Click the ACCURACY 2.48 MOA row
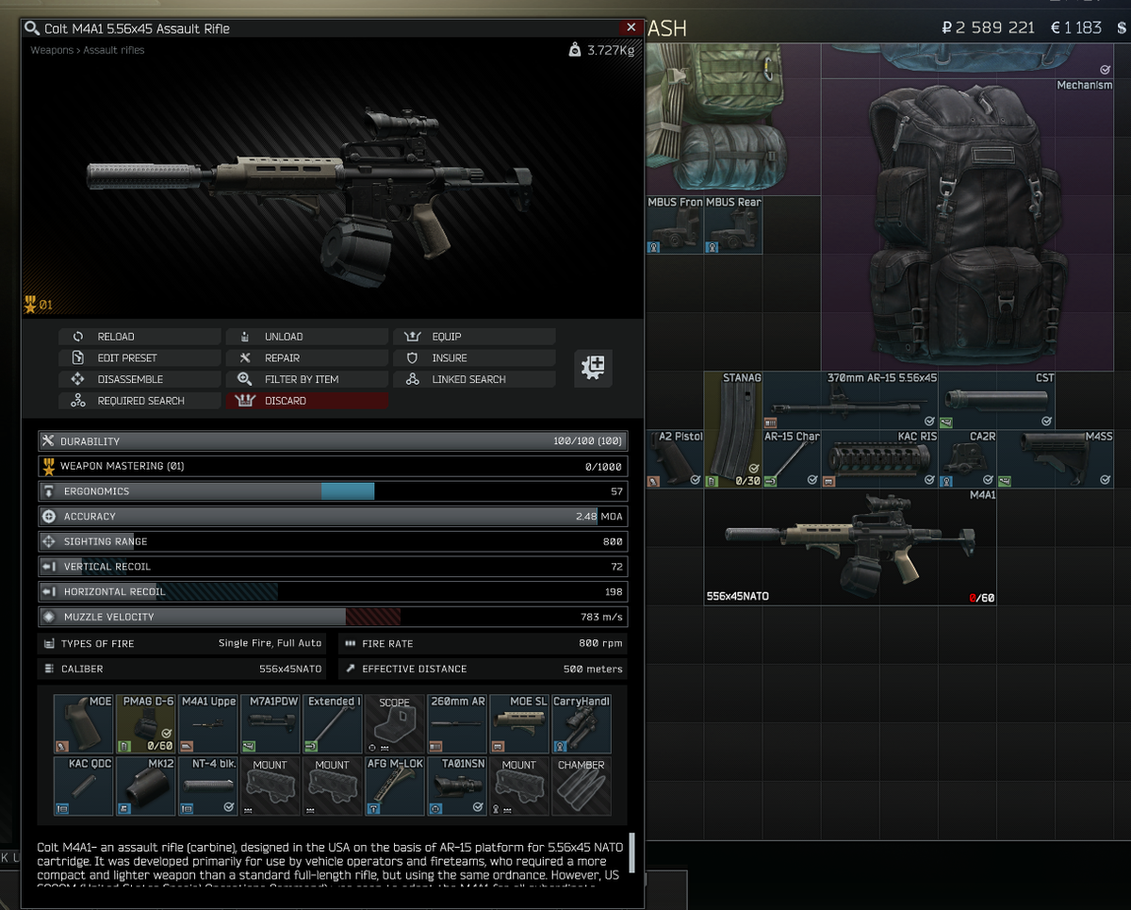This screenshot has height=910, width=1131. 333,517
